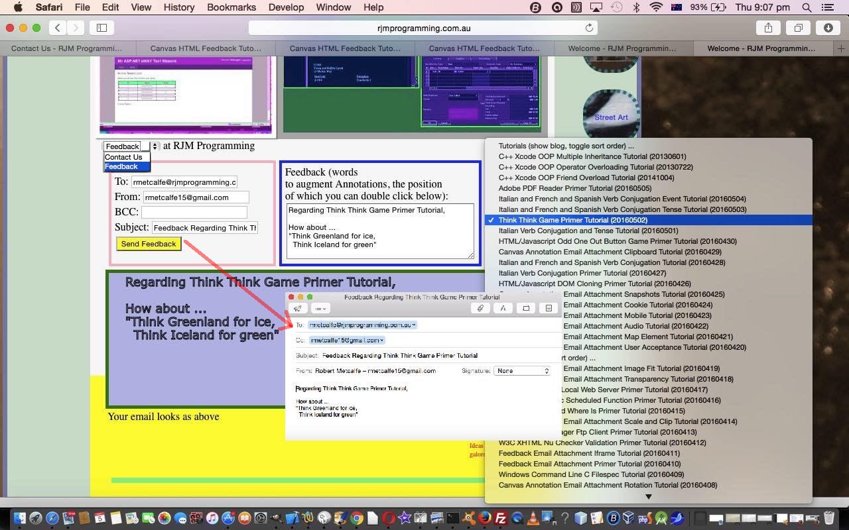Open the Wi-Fi status menu
Image resolution: width=849 pixels, height=530 pixels.
click(x=656, y=7)
